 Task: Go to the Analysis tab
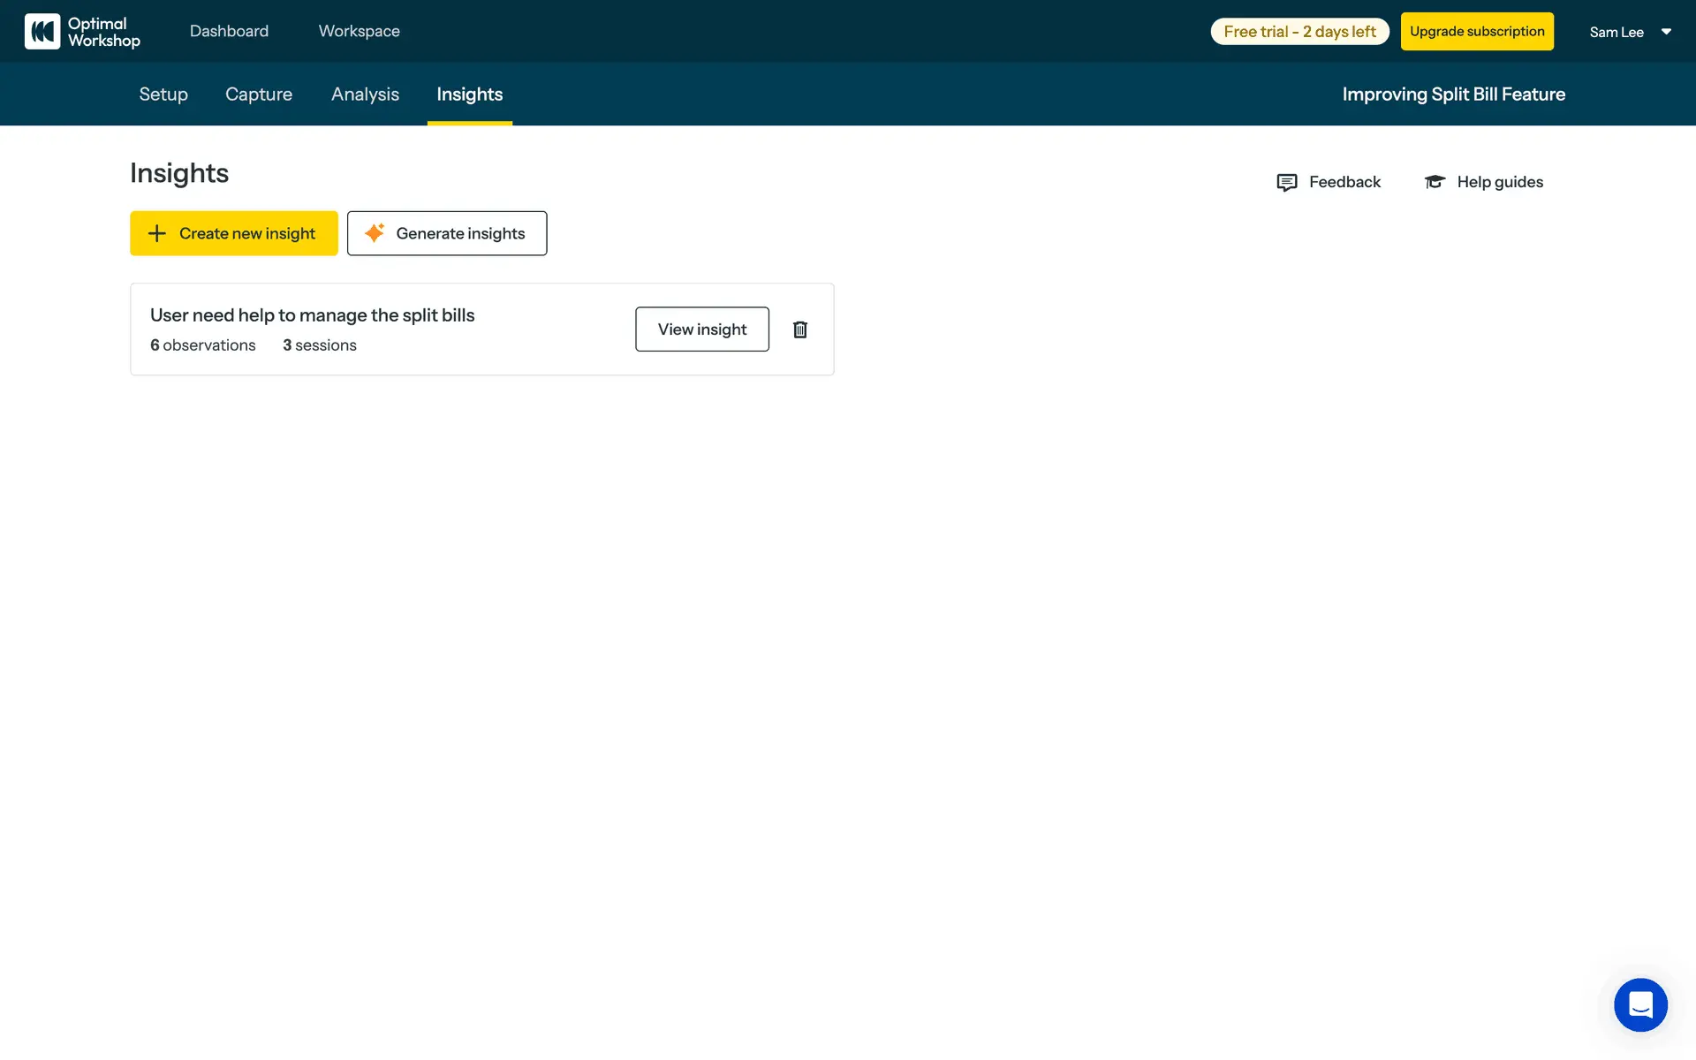click(x=365, y=95)
